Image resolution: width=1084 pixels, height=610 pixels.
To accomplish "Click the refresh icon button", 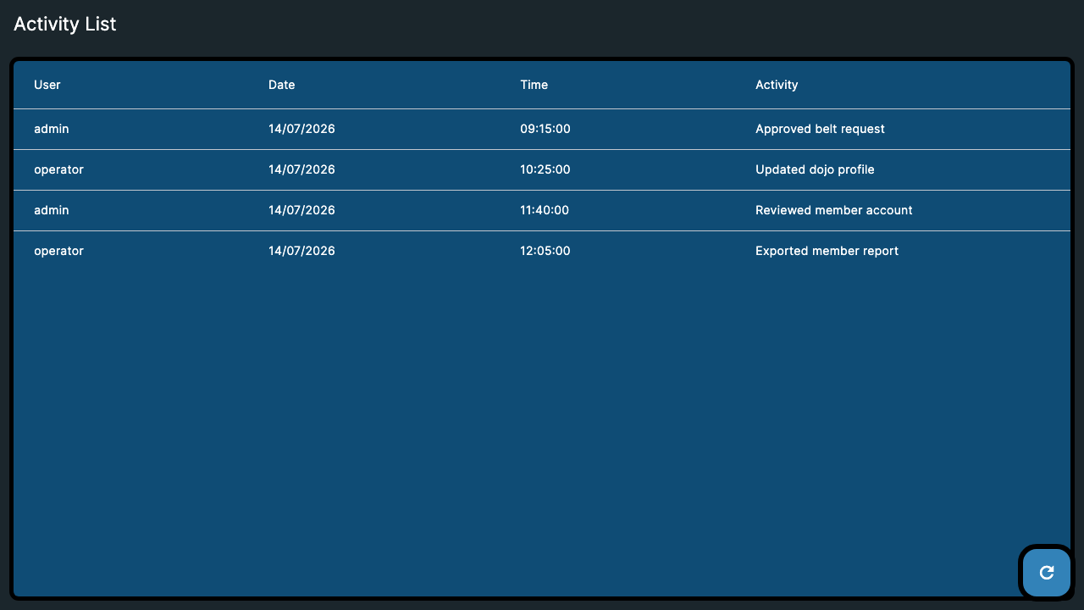I will (x=1047, y=573).
